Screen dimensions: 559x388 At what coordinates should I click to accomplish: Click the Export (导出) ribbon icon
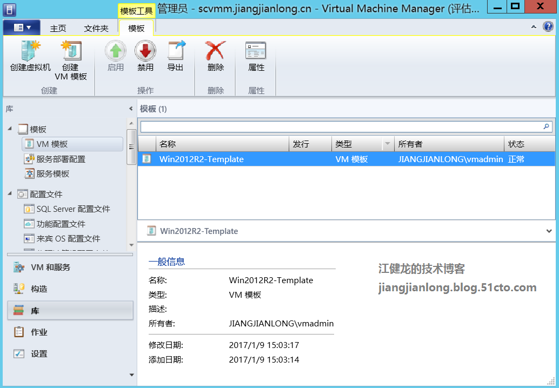coord(176,51)
